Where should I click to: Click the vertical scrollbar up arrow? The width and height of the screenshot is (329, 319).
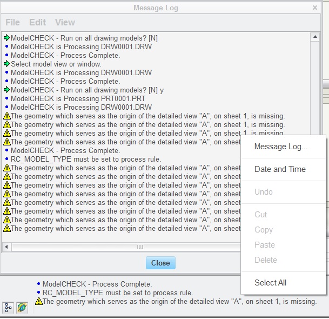[x=315, y=37]
